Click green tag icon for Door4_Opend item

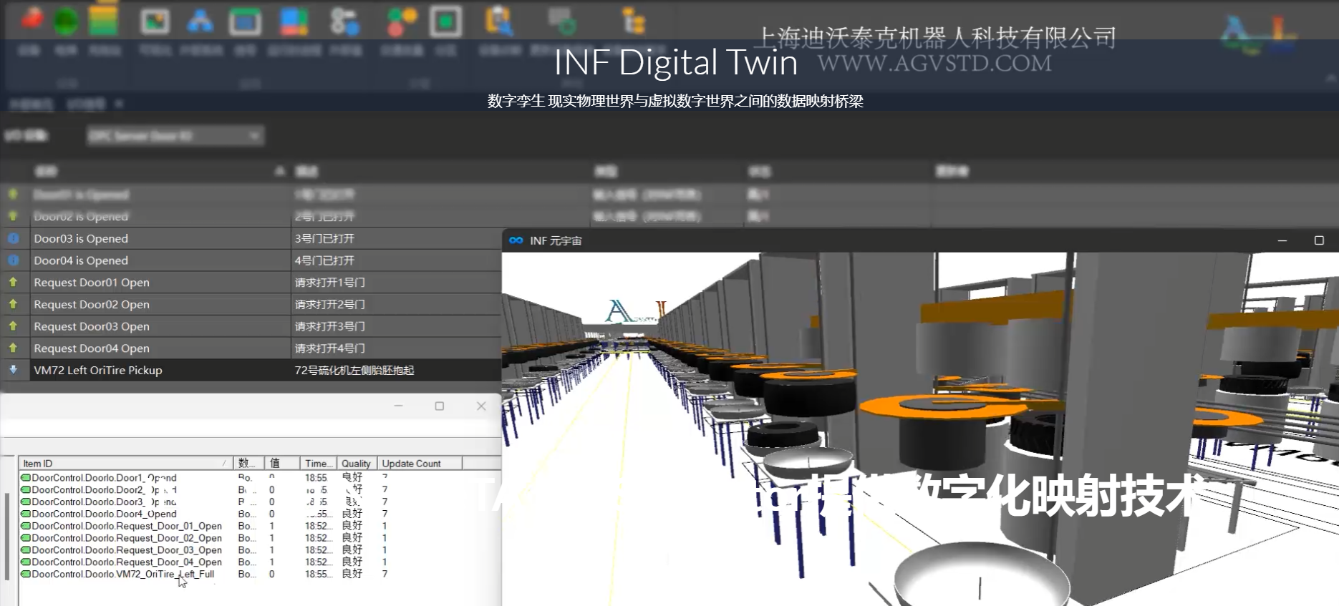coord(26,514)
